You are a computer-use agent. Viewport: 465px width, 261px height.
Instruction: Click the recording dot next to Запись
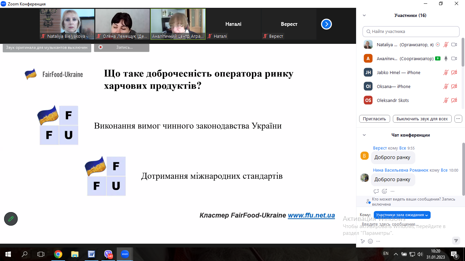[x=100, y=47]
